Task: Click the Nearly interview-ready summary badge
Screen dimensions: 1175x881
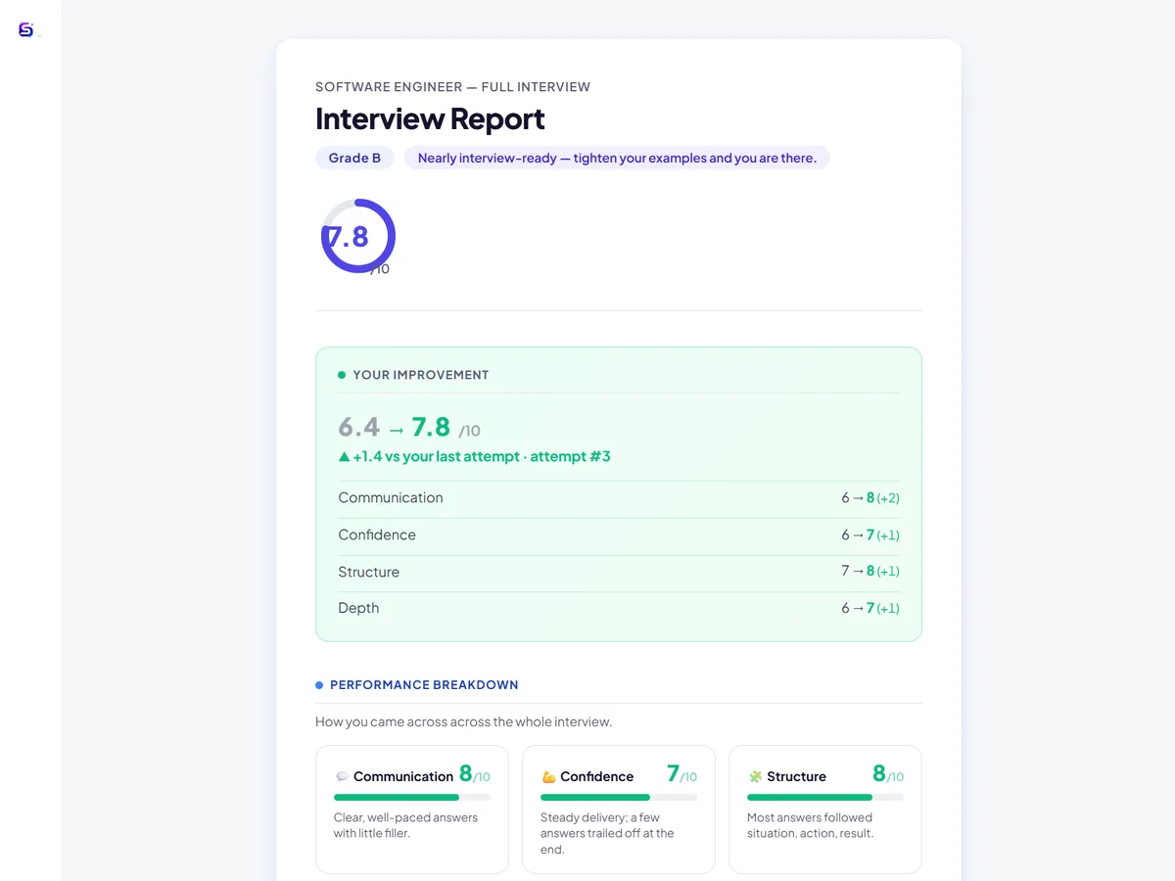Action: click(617, 158)
